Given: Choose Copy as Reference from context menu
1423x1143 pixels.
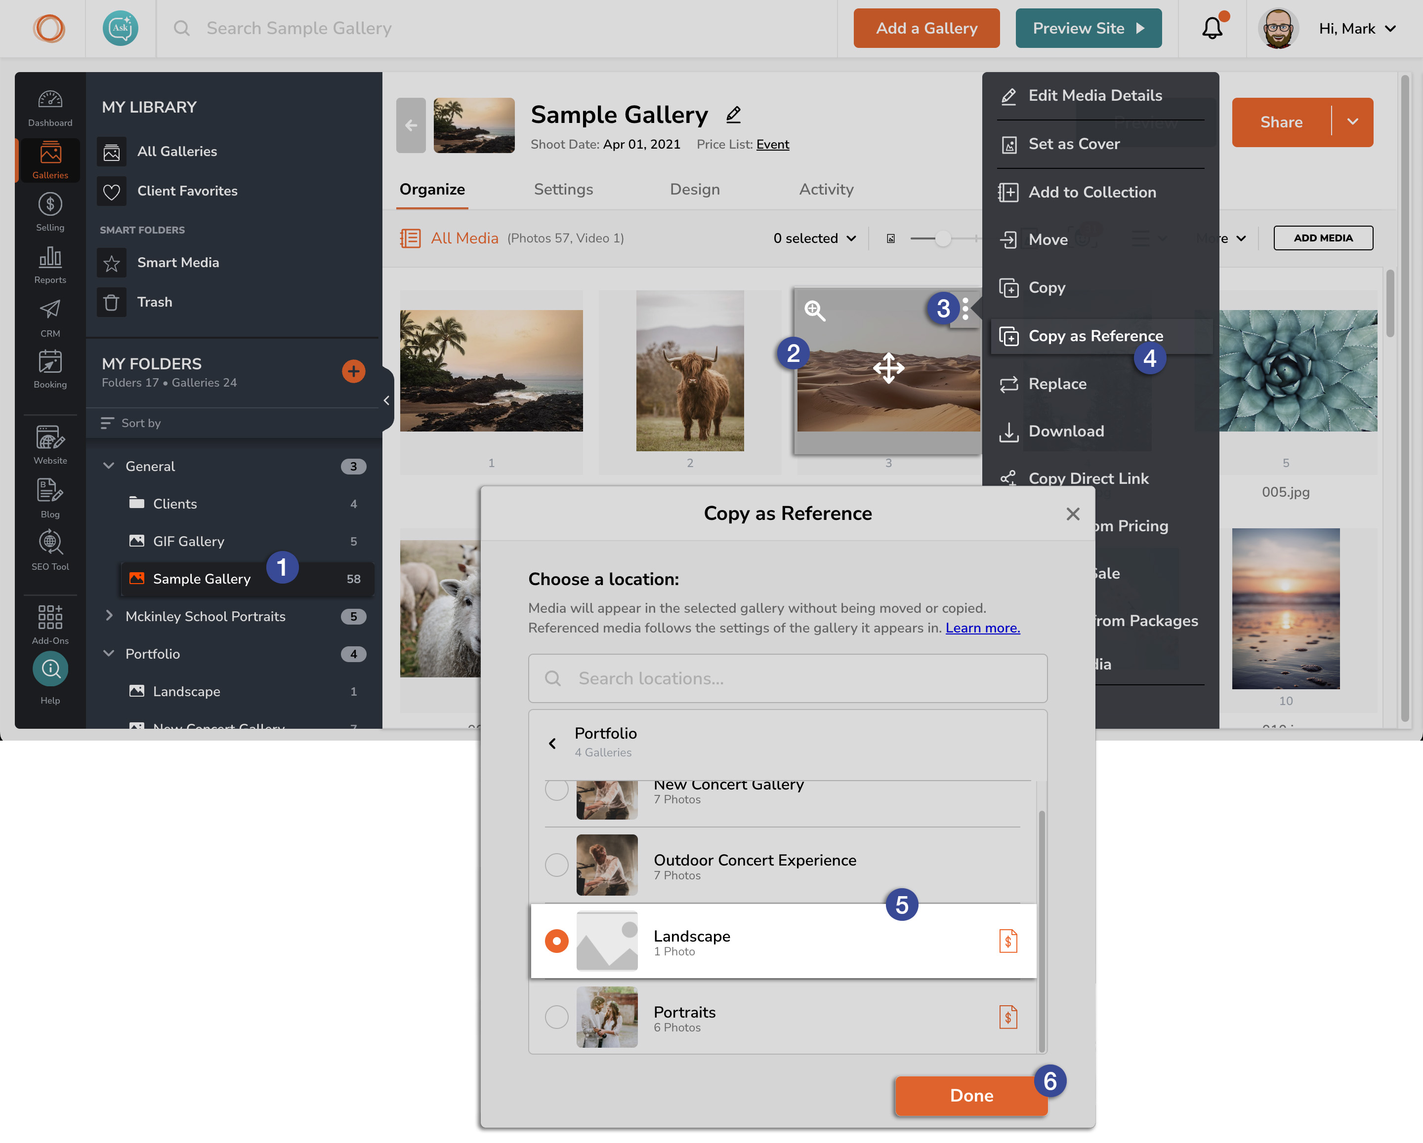Looking at the screenshot, I should (1095, 336).
